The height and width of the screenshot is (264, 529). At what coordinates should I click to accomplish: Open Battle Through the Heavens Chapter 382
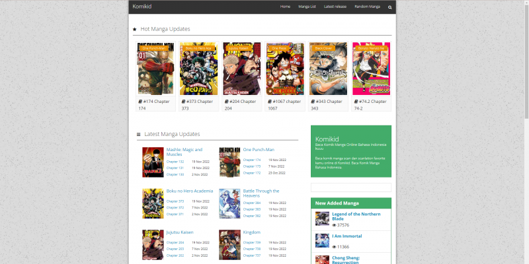click(252, 216)
